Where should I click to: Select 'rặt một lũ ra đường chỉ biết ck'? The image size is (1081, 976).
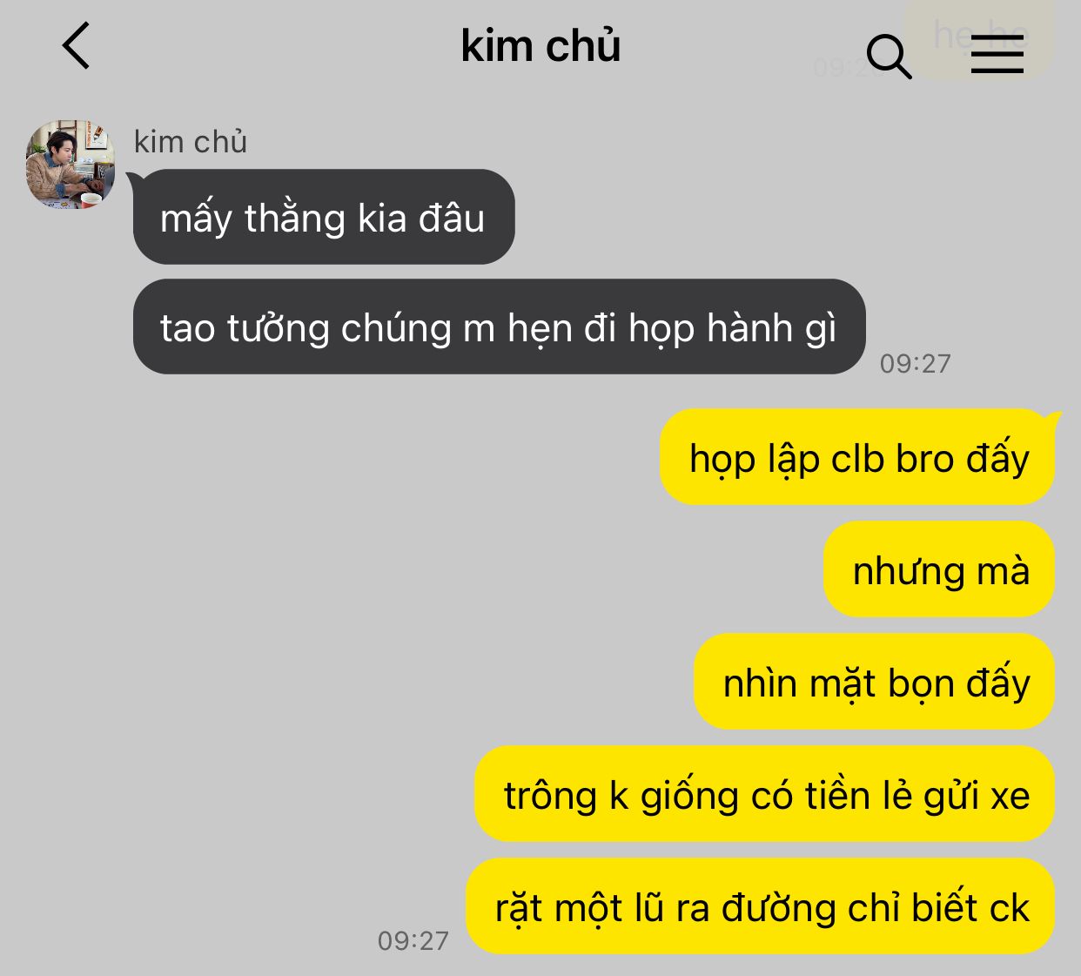tap(761, 906)
